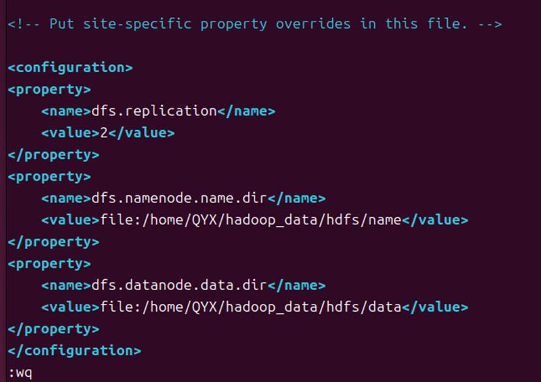541x382 pixels.
Task: Click the second opening property tag
Action: [x=49, y=177]
